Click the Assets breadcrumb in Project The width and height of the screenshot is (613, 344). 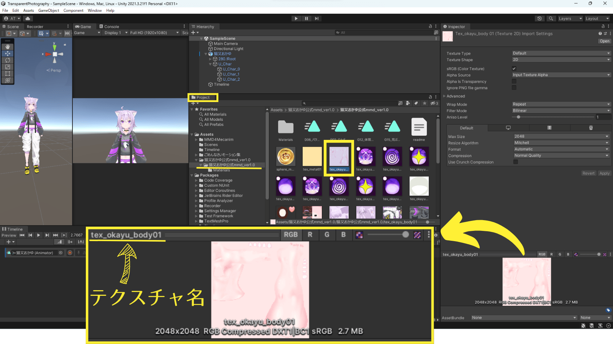click(277, 110)
